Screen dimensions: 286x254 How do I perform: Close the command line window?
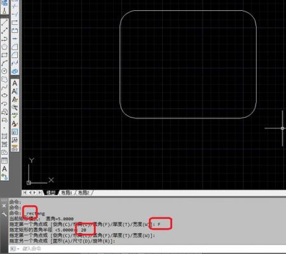pos(4,206)
